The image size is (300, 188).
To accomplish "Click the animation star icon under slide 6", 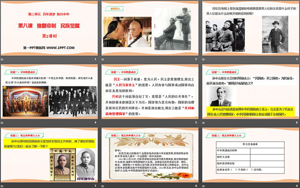I will (204, 123).
